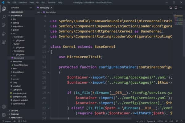Open phpunit.xml.dist file

coord(21,100)
